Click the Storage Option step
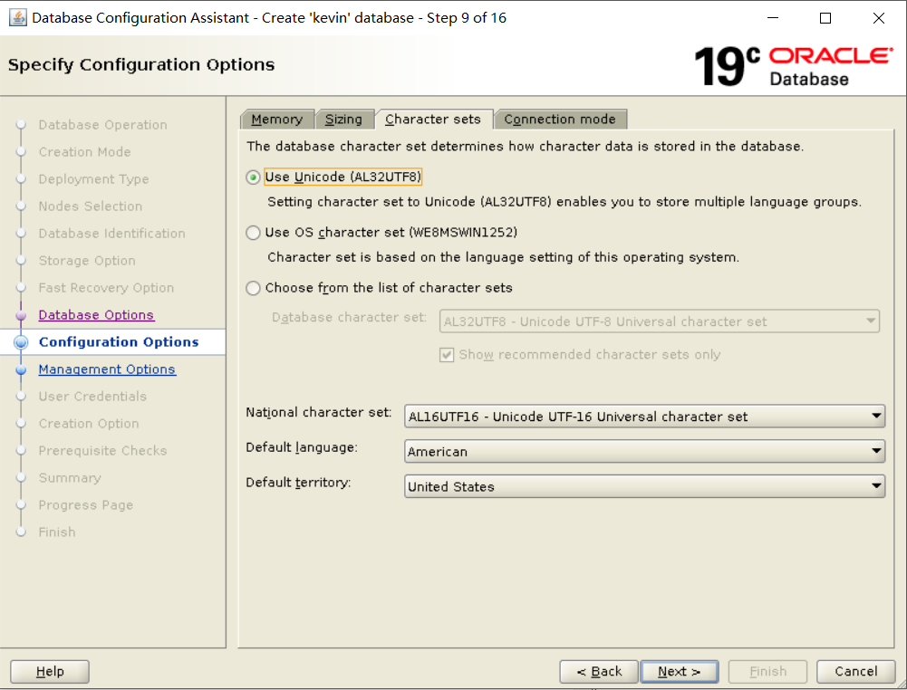Image resolution: width=907 pixels, height=690 pixels. [x=87, y=261]
